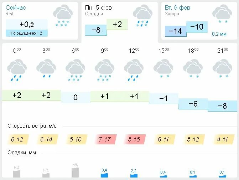The height and width of the screenshot is (180, 239).
Task: Click the rain cloud icon at 0:00
Action: [17, 70]
